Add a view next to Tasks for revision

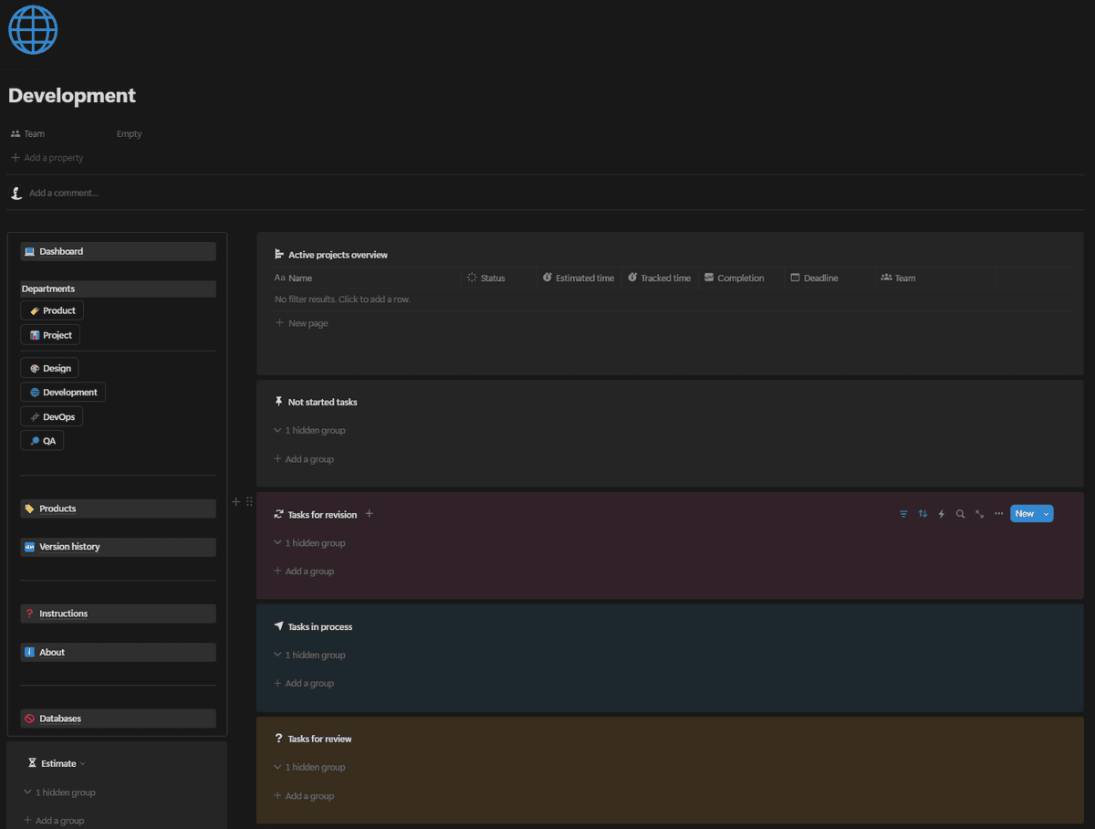tap(370, 514)
